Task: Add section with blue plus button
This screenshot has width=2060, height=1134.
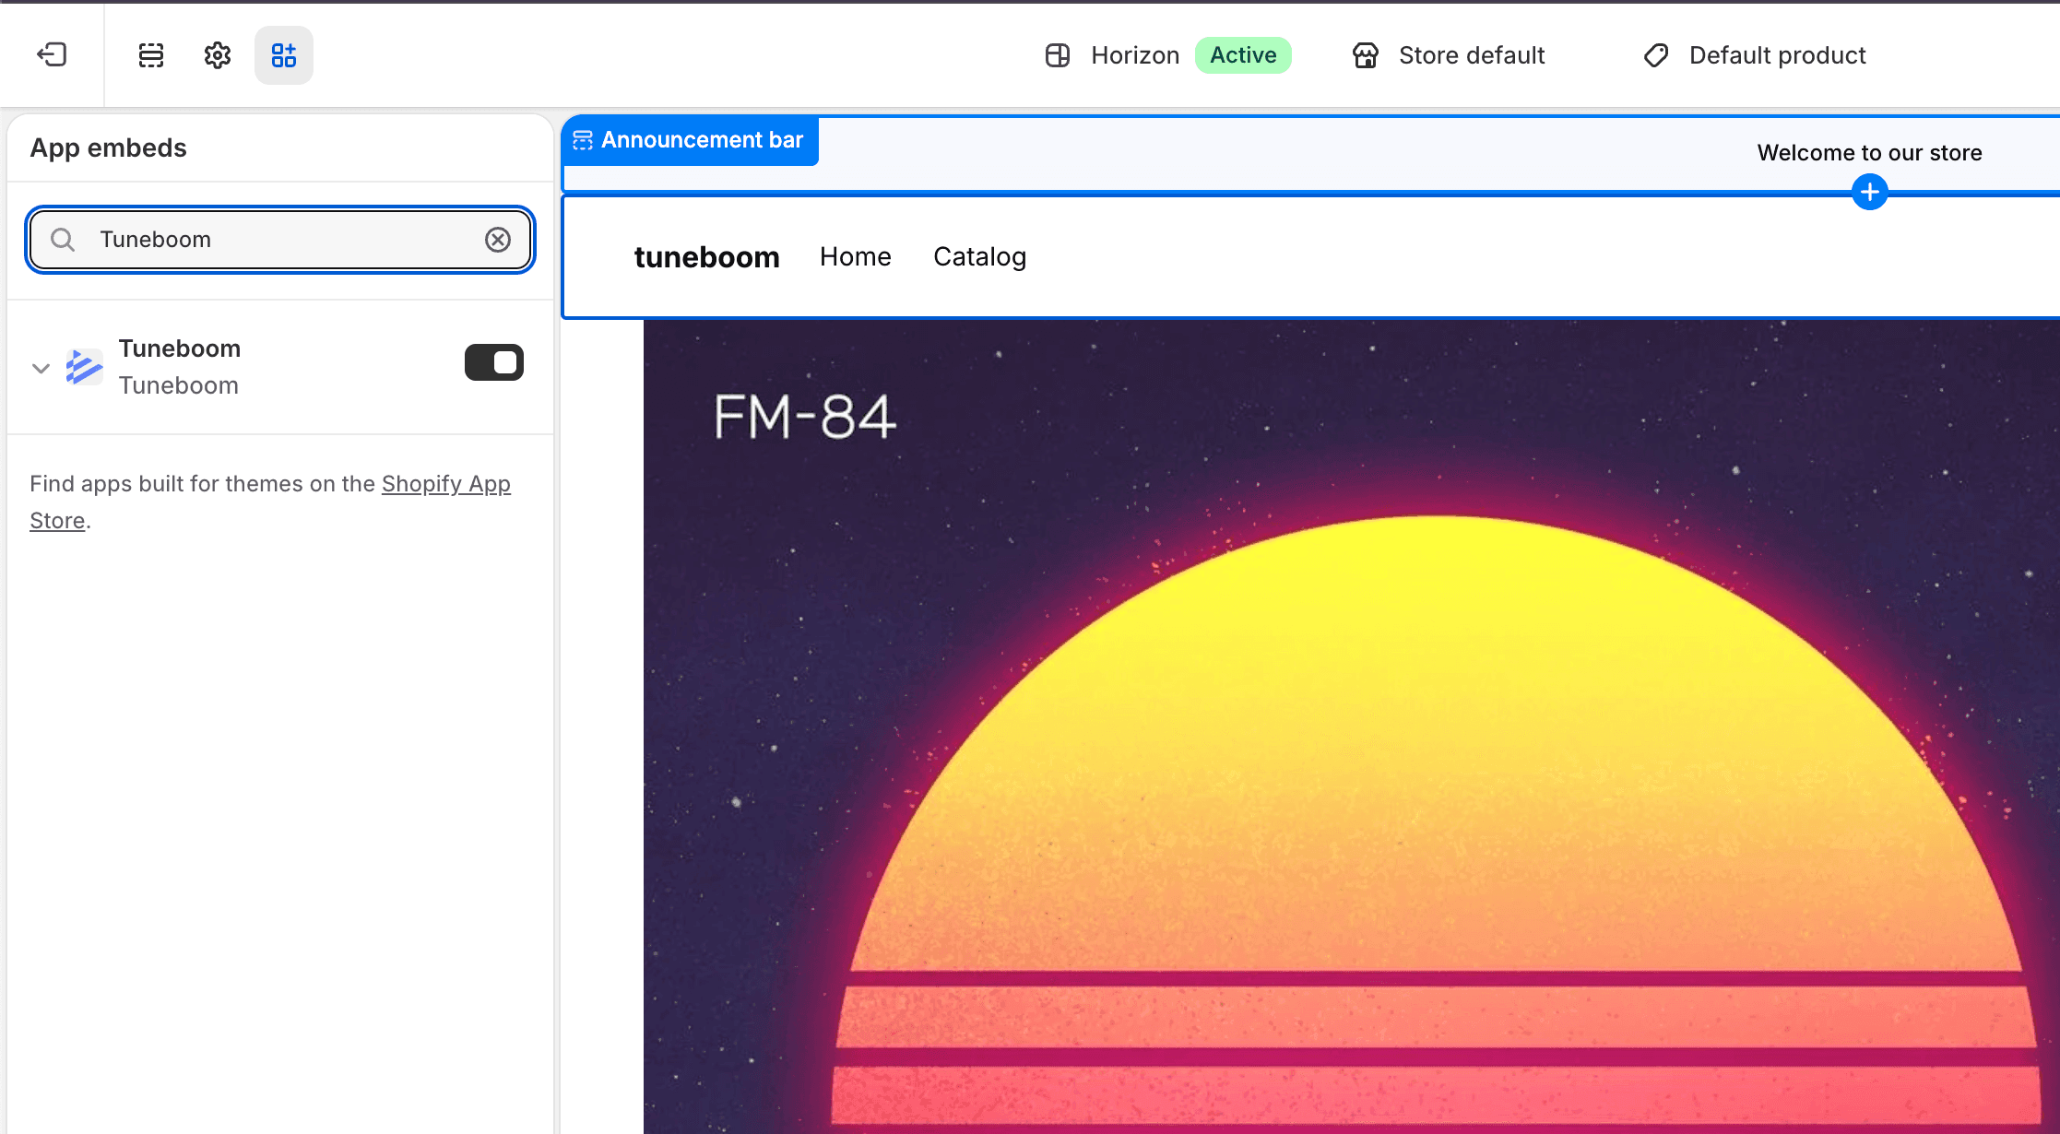Action: 1870,192
